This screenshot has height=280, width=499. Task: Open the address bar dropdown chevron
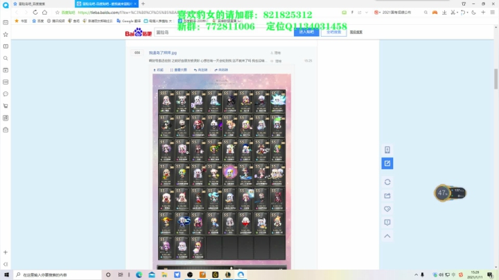[x=367, y=12]
